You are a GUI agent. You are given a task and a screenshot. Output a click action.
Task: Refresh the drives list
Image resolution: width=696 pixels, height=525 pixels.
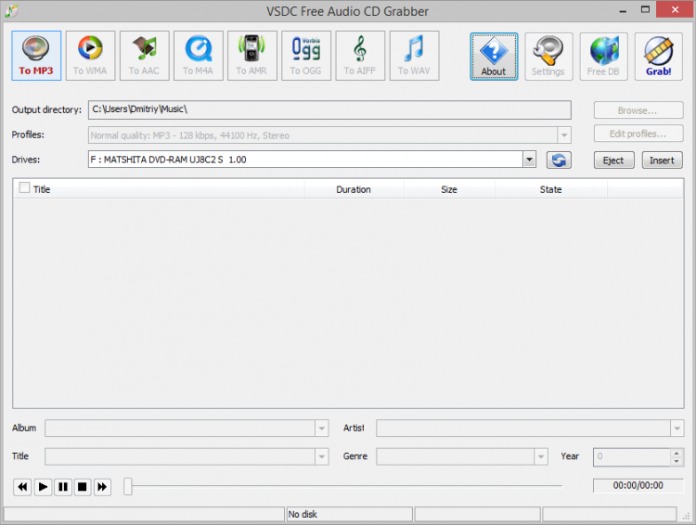point(559,160)
